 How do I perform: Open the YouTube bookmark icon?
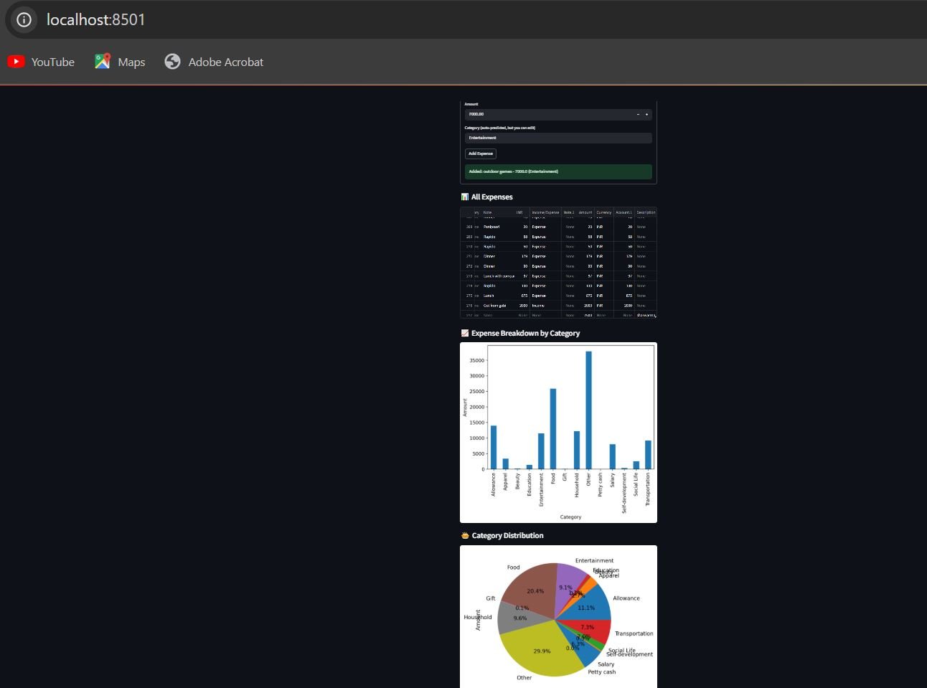click(x=16, y=62)
